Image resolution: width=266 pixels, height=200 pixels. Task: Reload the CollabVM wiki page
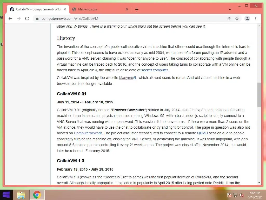pyautogui.click(x=27, y=18)
